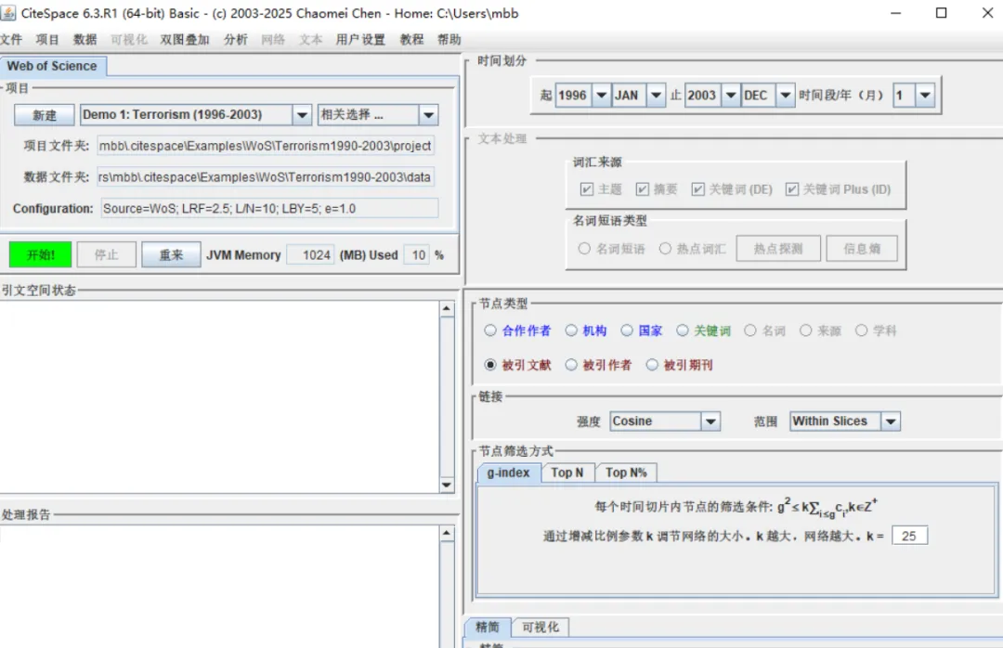Select the 被引期刊 node type
This screenshot has width=1003, height=648.
[x=652, y=365]
